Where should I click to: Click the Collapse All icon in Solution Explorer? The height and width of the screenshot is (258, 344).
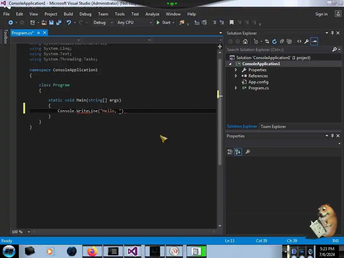point(282,41)
